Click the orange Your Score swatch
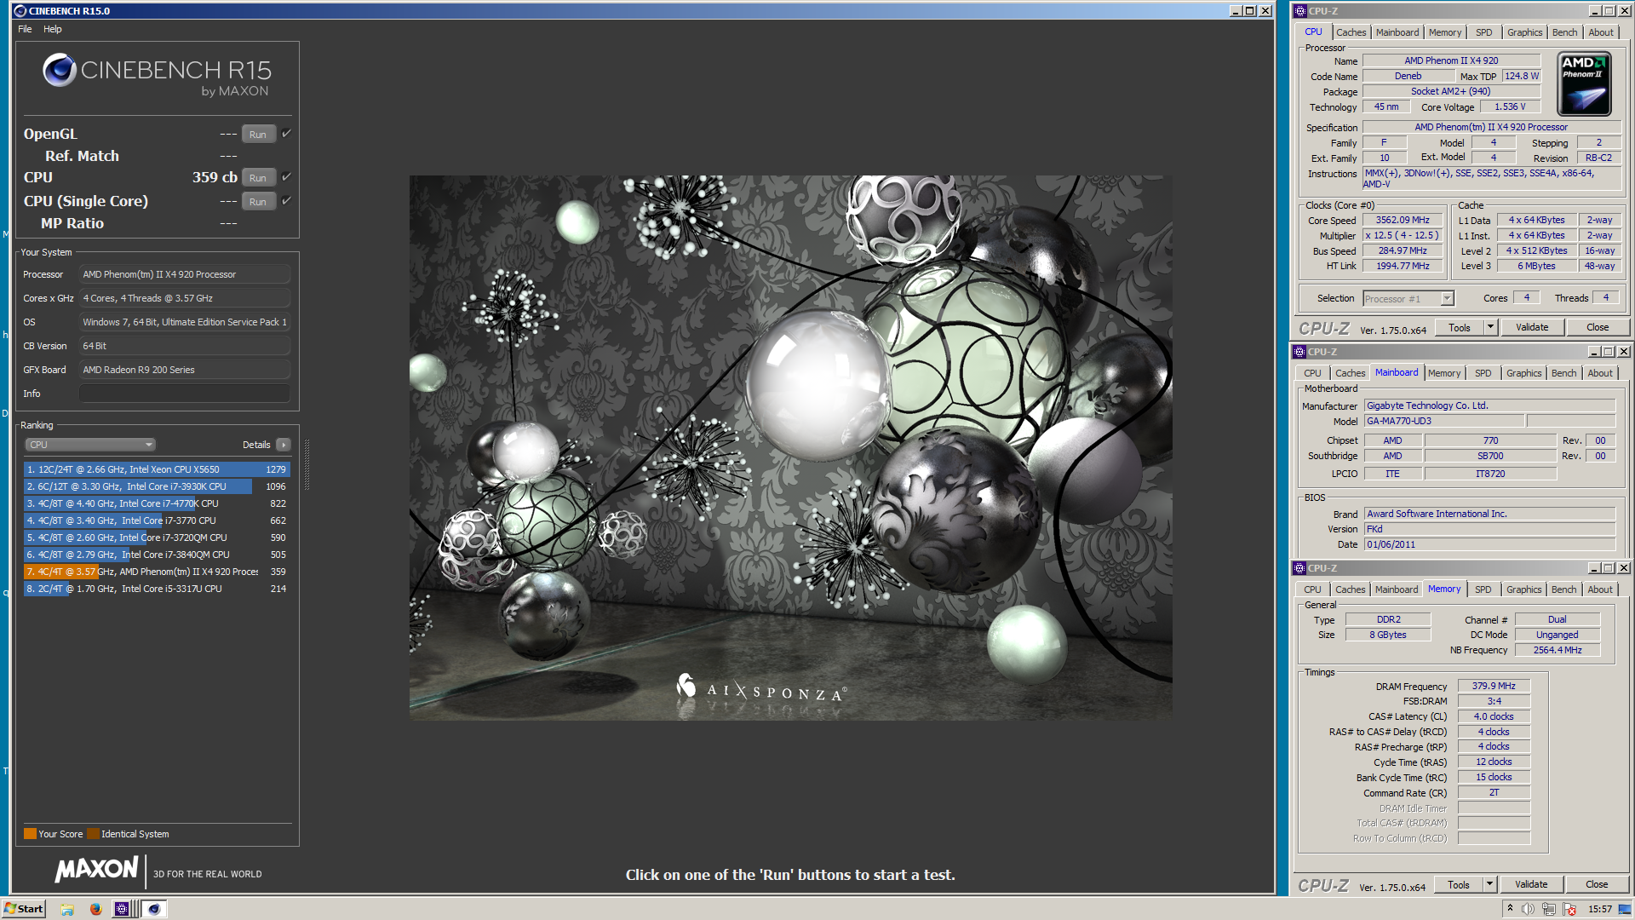1635x920 pixels. pyautogui.click(x=30, y=834)
